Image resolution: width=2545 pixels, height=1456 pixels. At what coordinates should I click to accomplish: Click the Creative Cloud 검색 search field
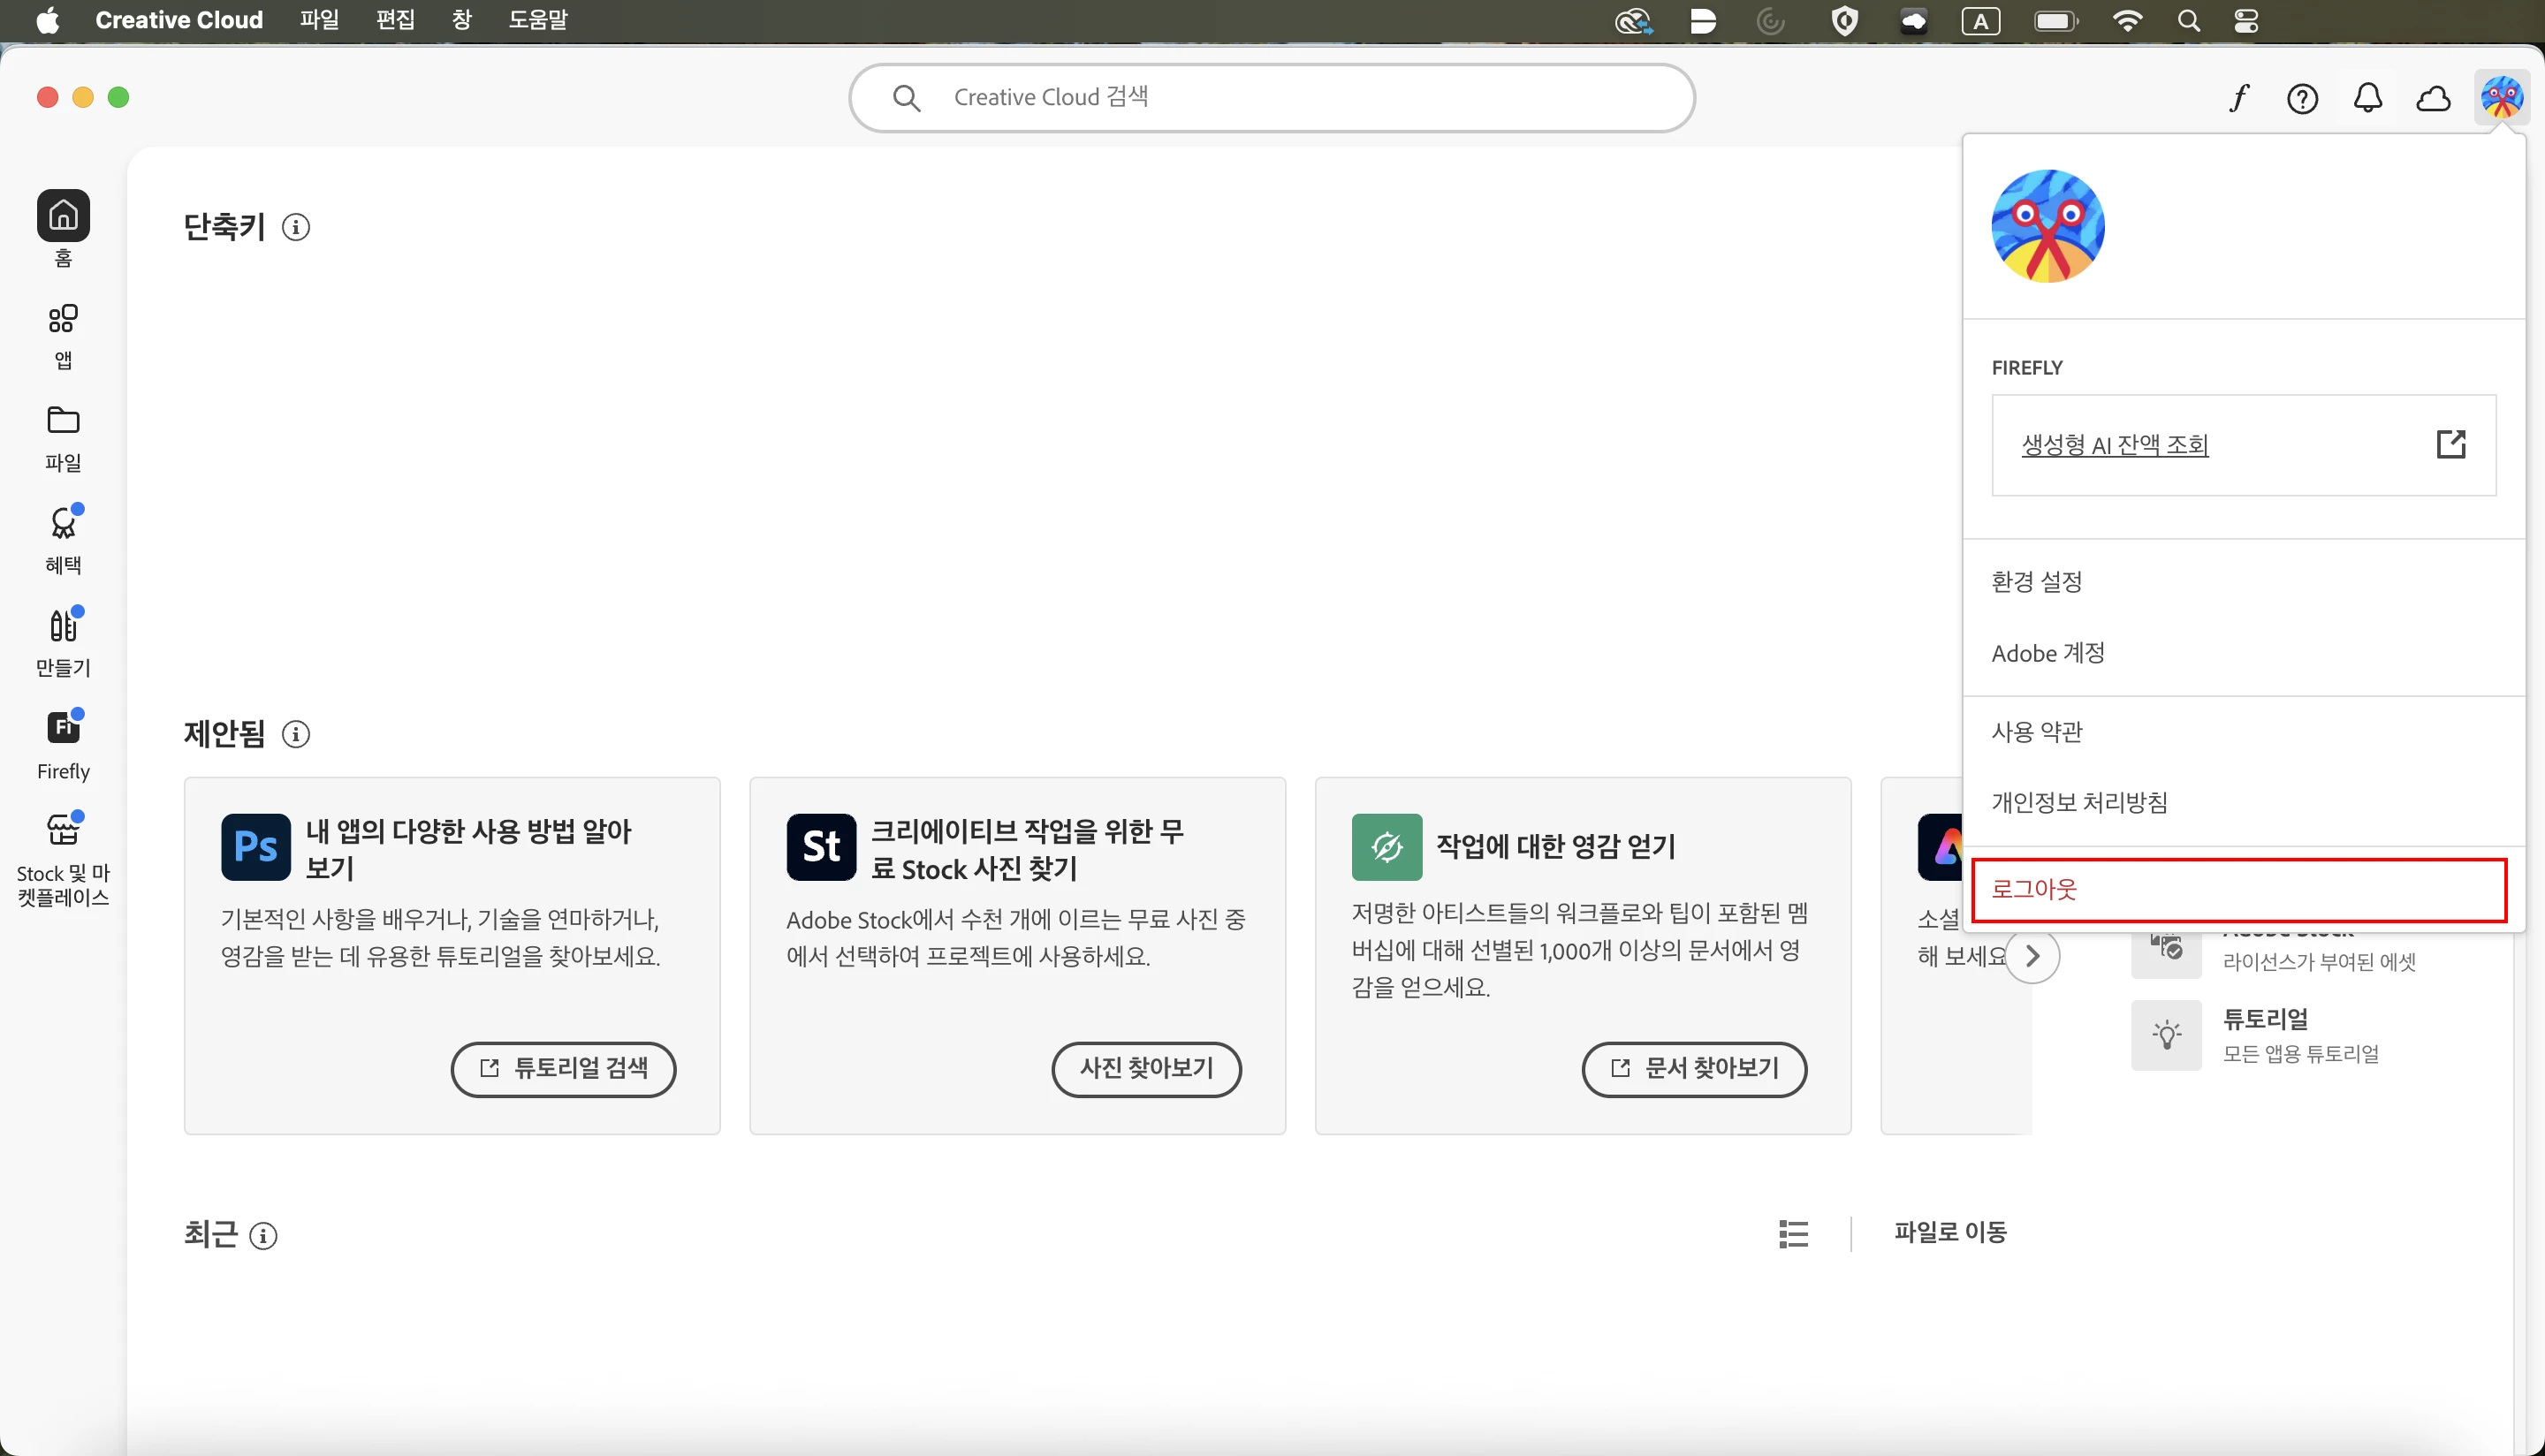pos(1270,97)
